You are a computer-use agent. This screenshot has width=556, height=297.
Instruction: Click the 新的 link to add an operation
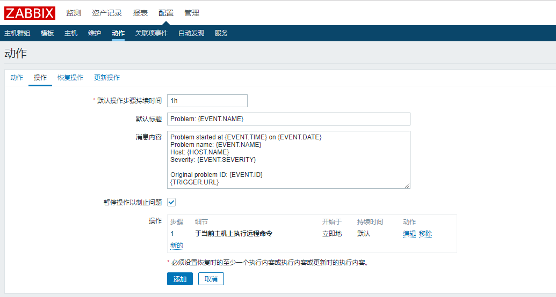[177, 246]
